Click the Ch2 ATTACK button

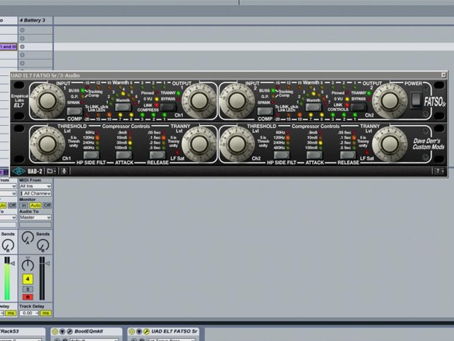point(314,155)
